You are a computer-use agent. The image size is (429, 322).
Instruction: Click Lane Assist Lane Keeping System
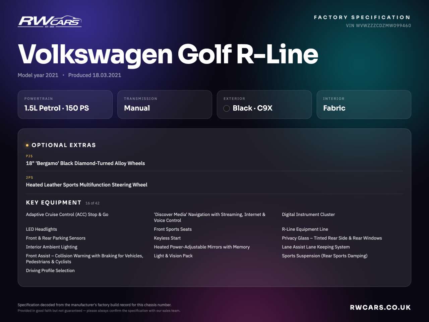(x=316, y=247)
